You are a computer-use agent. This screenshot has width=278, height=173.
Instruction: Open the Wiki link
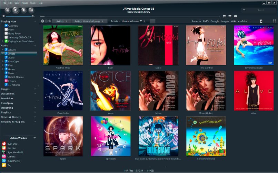point(233,21)
